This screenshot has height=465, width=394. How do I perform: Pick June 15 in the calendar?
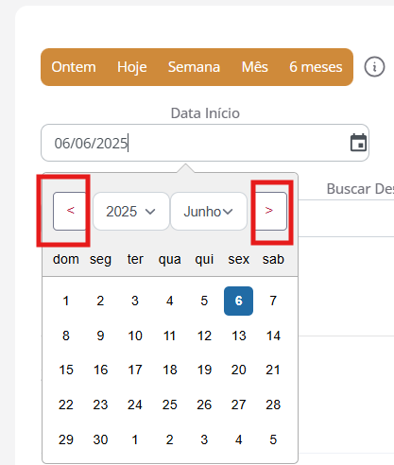[66, 370]
